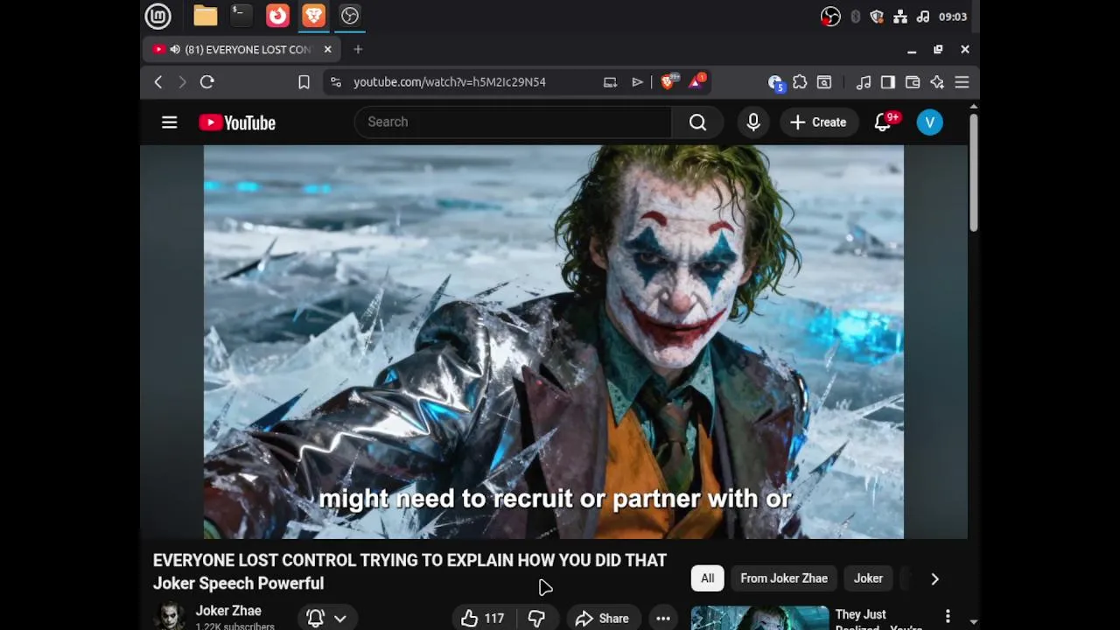Viewport: 1120px width, 630px height.
Task: Toggle the browser sidebar panel
Action: point(888,82)
